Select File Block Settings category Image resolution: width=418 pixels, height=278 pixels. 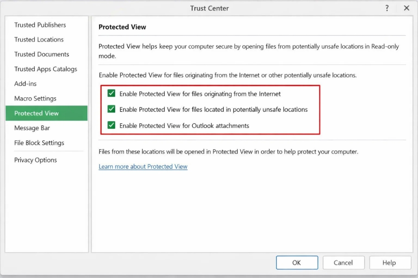39,143
